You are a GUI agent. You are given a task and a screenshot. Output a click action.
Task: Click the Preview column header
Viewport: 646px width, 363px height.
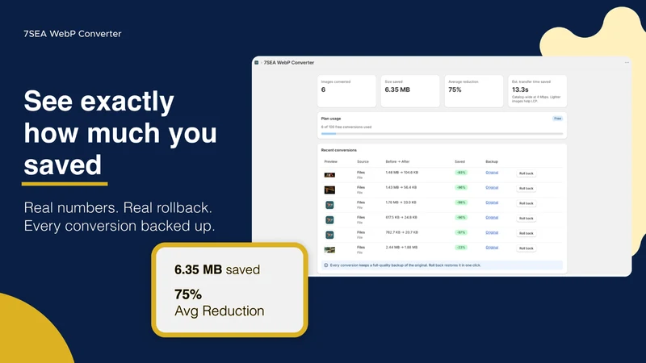(x=331, y=162)
